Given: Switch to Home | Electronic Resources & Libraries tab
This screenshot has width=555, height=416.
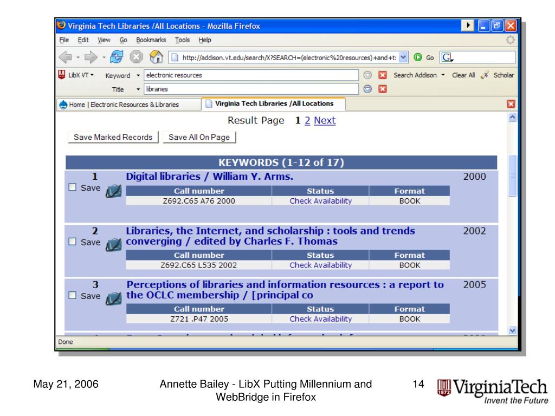Looking at the screenshot, I should pyautogui.click(x=128, y=105).
